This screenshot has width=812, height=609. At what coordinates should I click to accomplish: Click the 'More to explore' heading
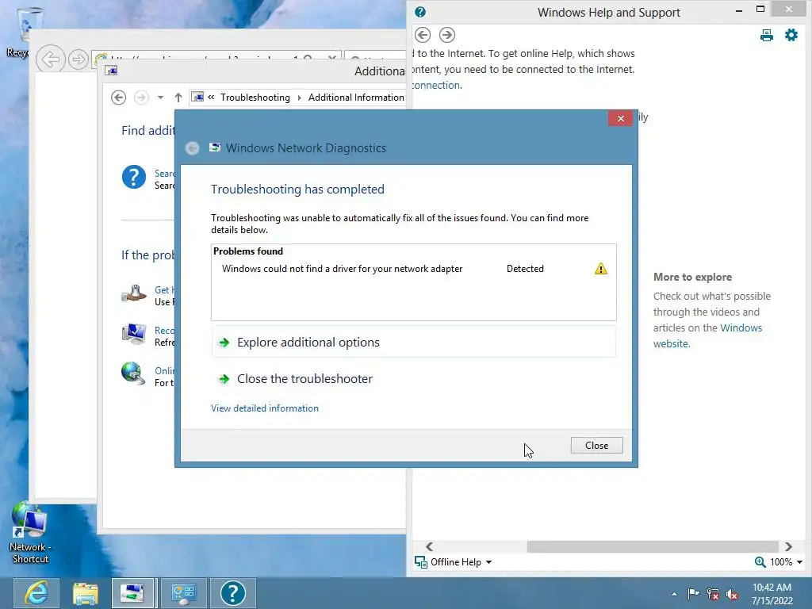[x=692, y=277]
